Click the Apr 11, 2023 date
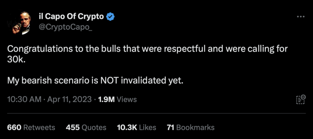The image size is (313, 139). (x=69, y=99)
